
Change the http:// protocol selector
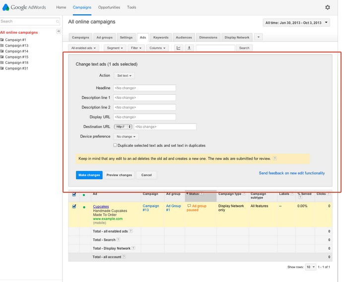tap(123, 127)
